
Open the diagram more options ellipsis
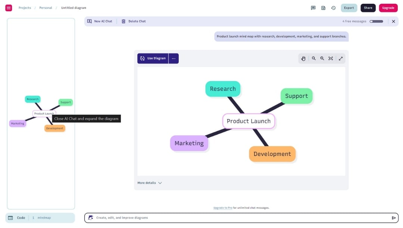tap(174, 58)
